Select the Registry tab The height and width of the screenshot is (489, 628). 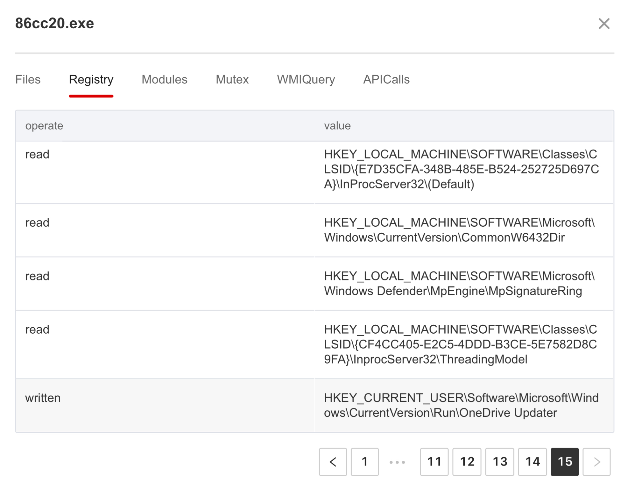click(91, 79)
